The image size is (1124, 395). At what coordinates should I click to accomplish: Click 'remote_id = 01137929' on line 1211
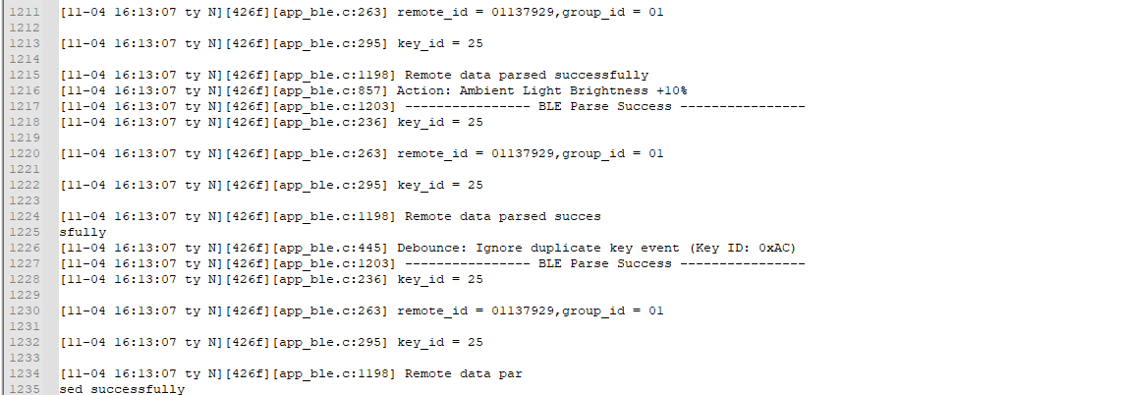[x=477, y=12]
